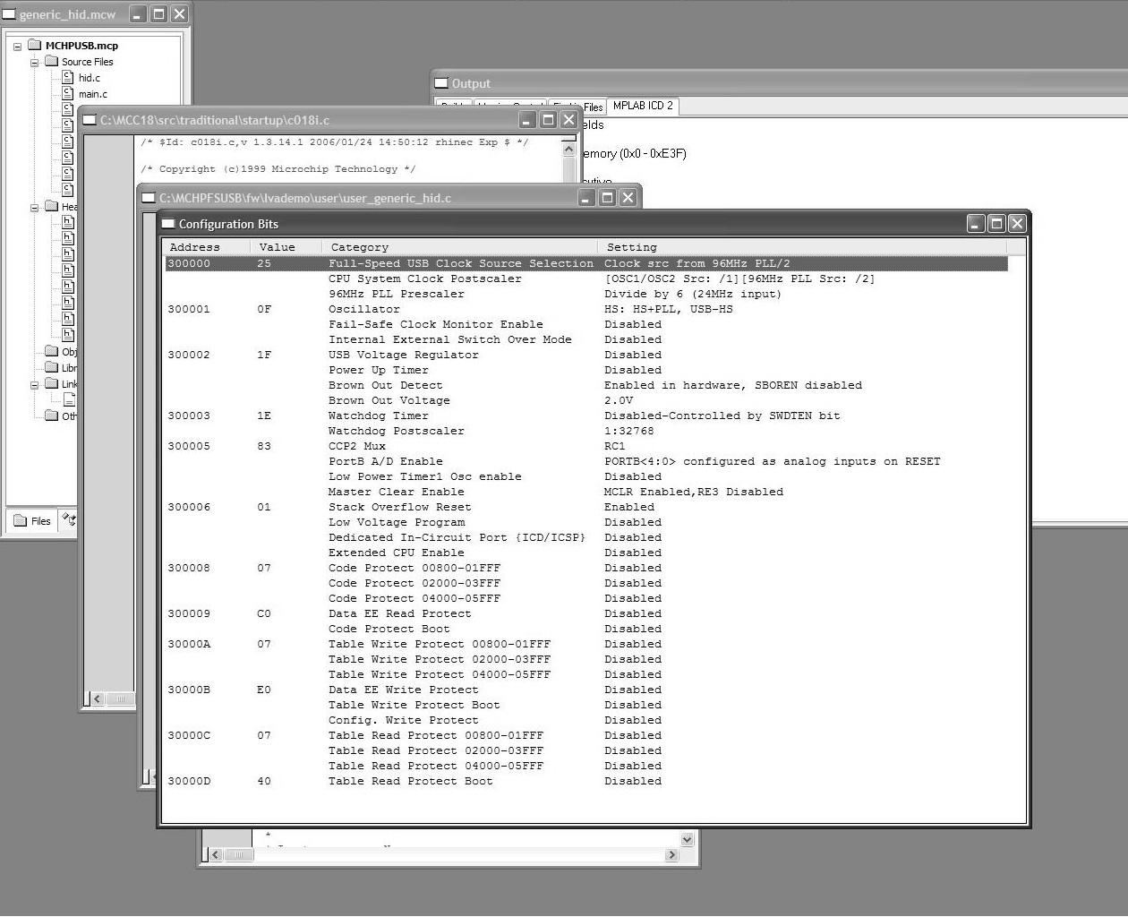Select the Full-Speed USB Clock Source Selection row
The image size is (1128, 917).
(586, 263)
